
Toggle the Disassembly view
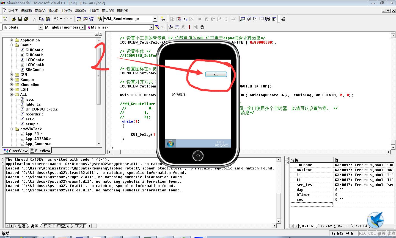tap(274, 19)
